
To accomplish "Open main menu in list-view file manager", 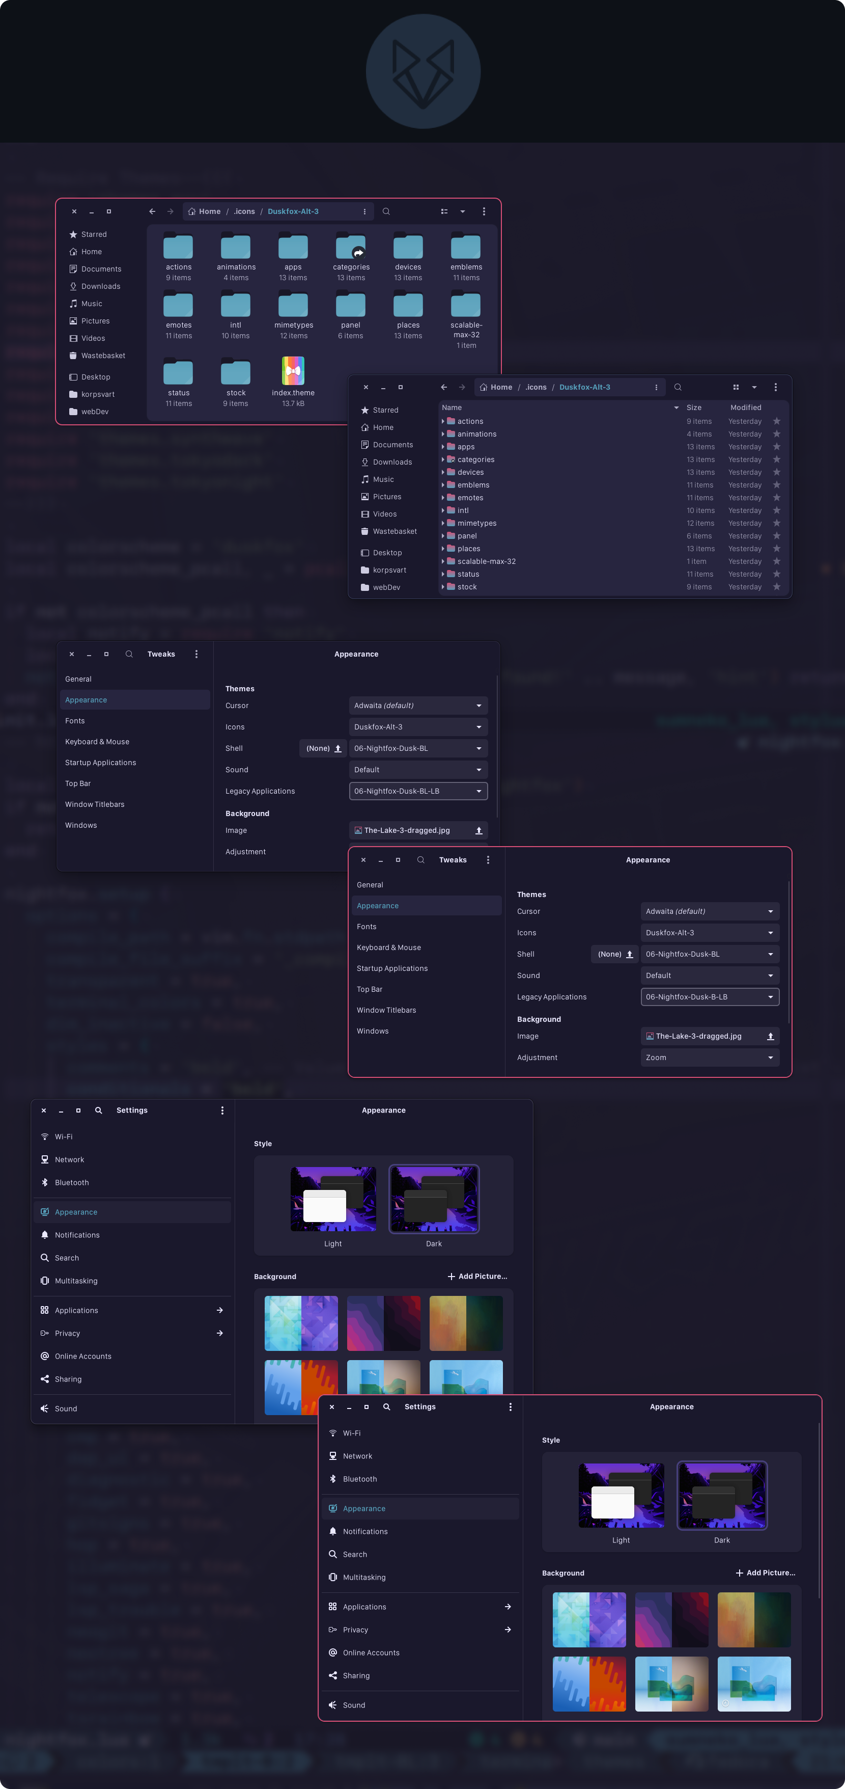I will click(x=776, y=388).
